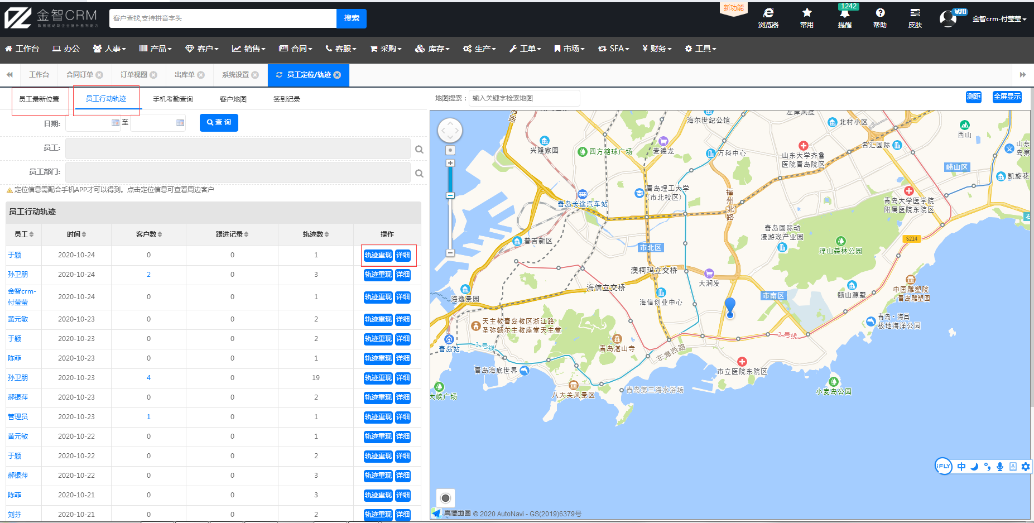
Task: Close the 订单视图 tab
Action: (153, 75)
